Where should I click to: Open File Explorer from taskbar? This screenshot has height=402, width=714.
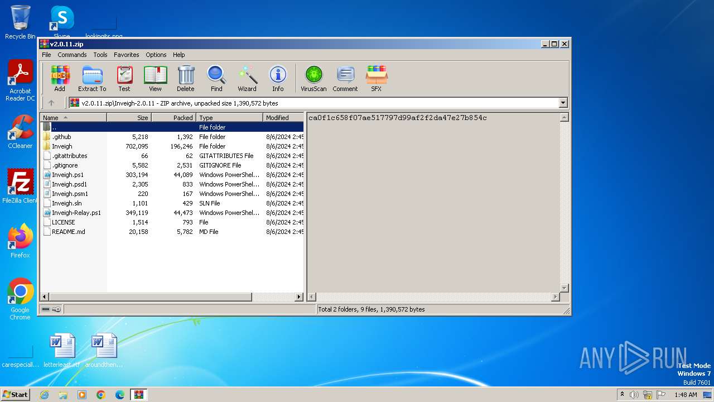click(x=63, y=395)
